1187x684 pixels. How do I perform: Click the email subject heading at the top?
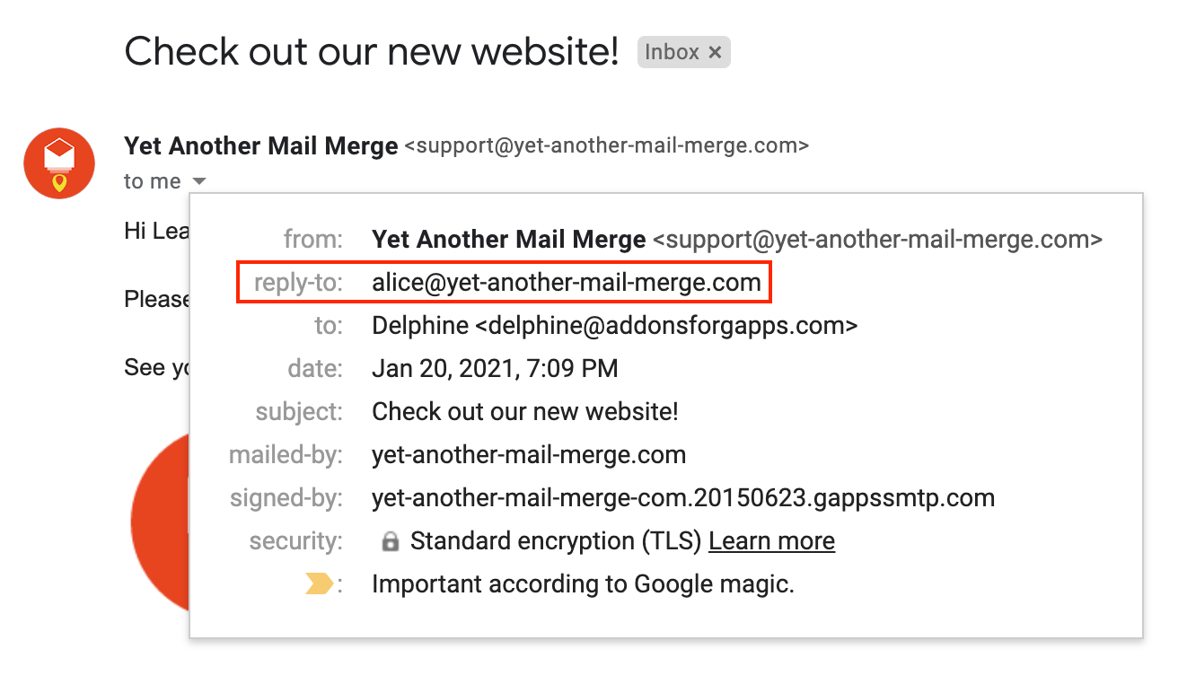[372, 51]
